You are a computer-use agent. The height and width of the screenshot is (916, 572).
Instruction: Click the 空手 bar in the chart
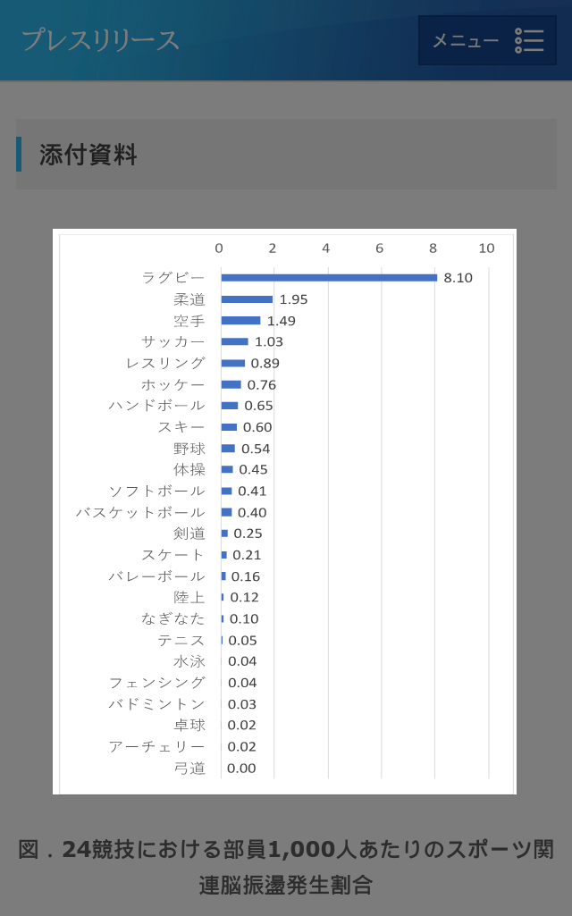point(240,321)
